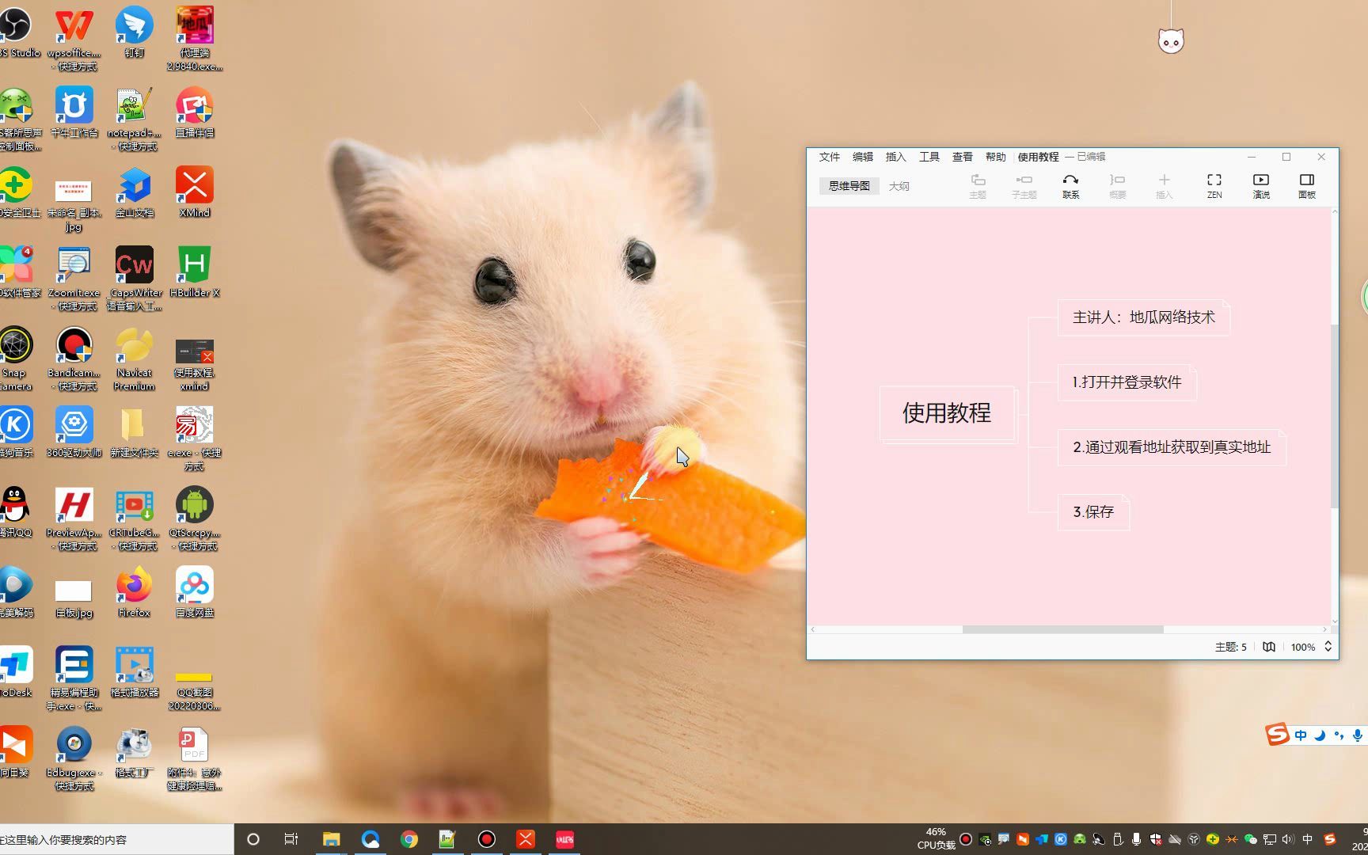Open the 工具 menu

[929, 157]
